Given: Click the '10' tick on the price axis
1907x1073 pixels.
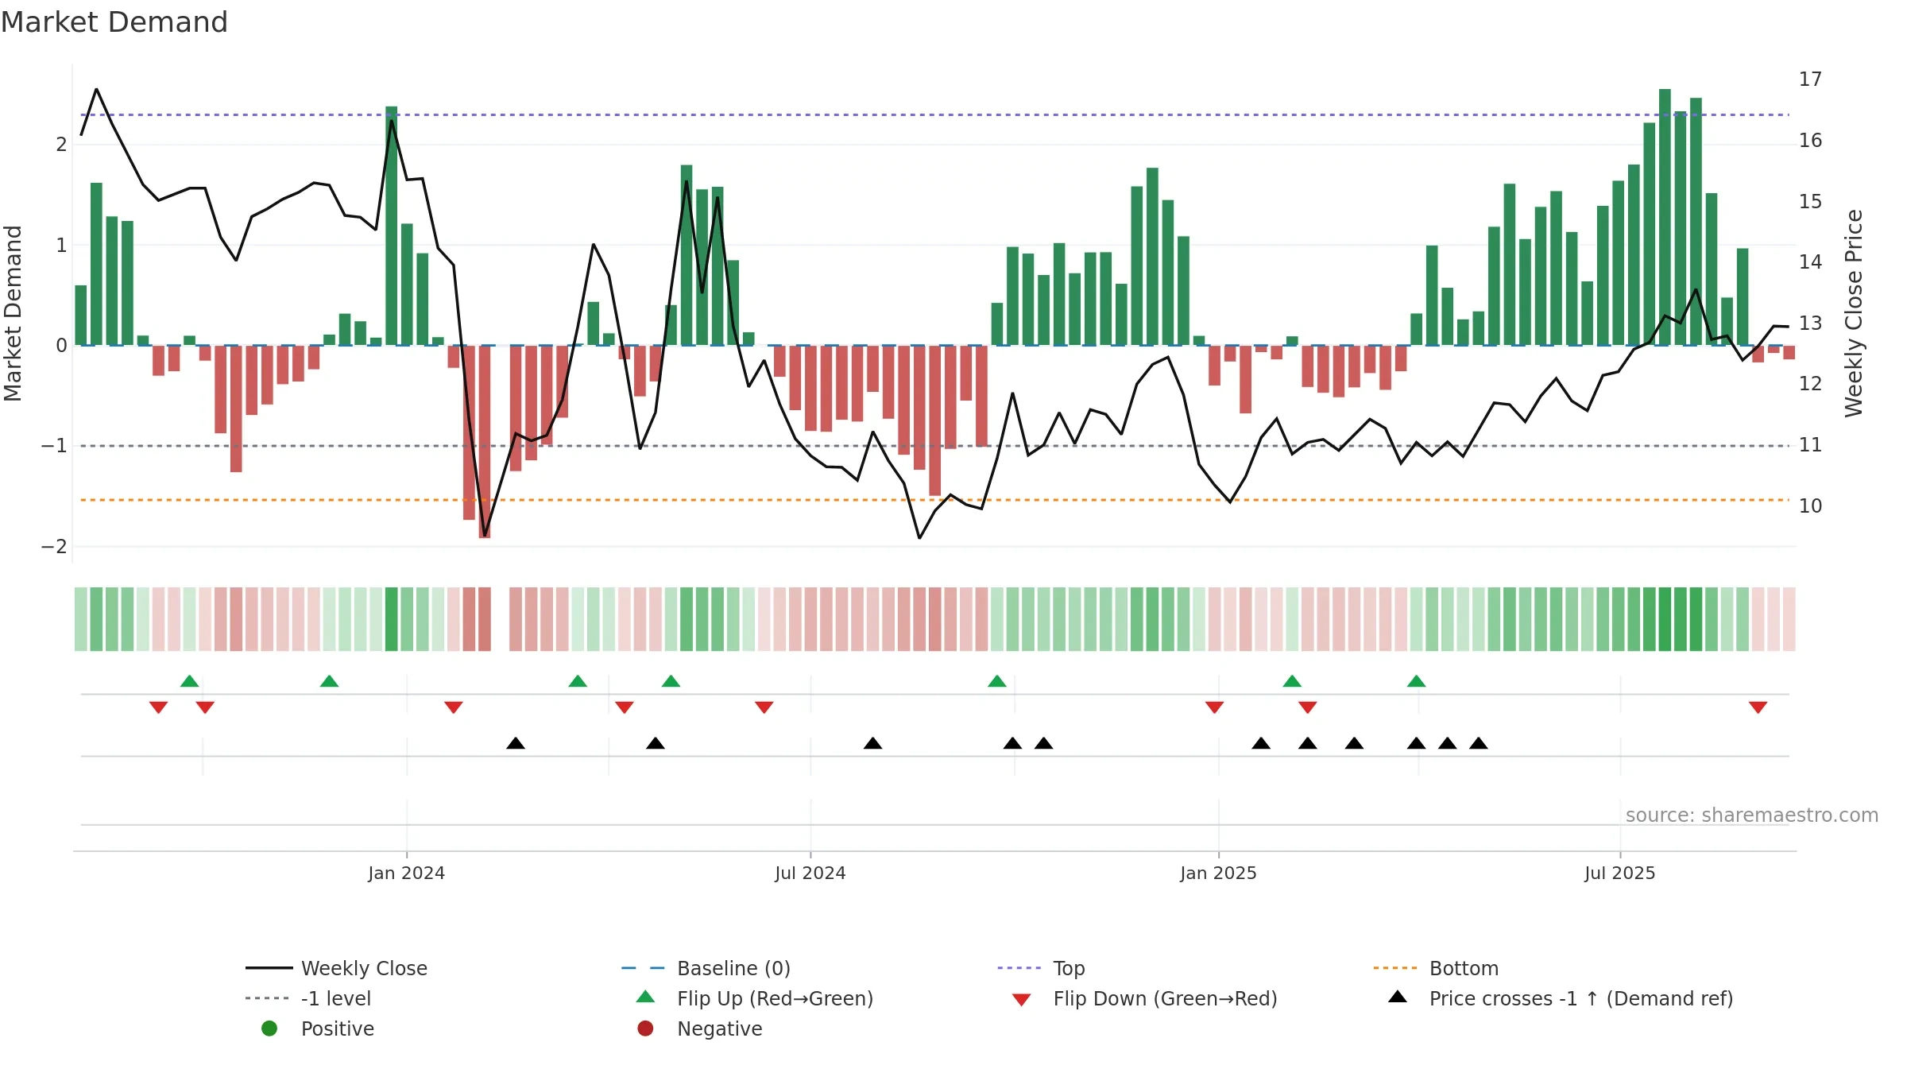Looking at the screenshot, I should click(1810, 506).
